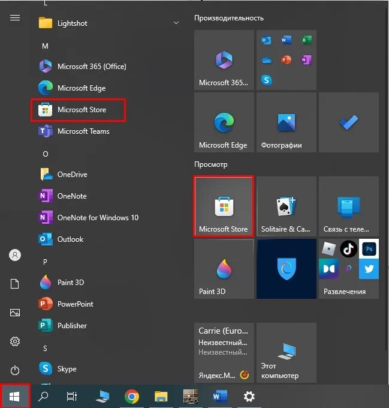
Task: Open the OneNote app entry
Action: click(108, 196)
